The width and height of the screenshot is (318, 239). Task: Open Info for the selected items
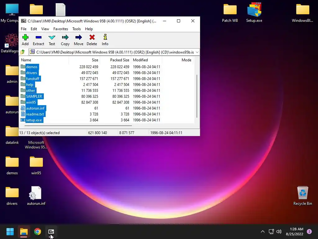[105, 40]
